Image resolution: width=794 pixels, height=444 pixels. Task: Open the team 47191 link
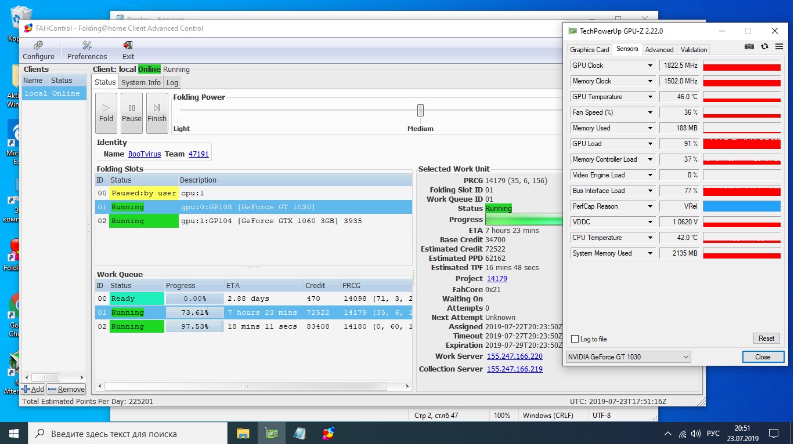pyautogui.click(x=198, y=154)
